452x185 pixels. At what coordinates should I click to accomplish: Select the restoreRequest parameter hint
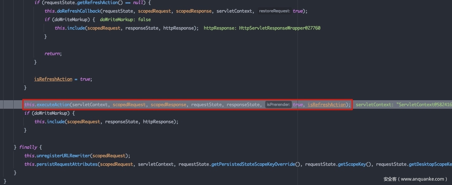[274, 11]
